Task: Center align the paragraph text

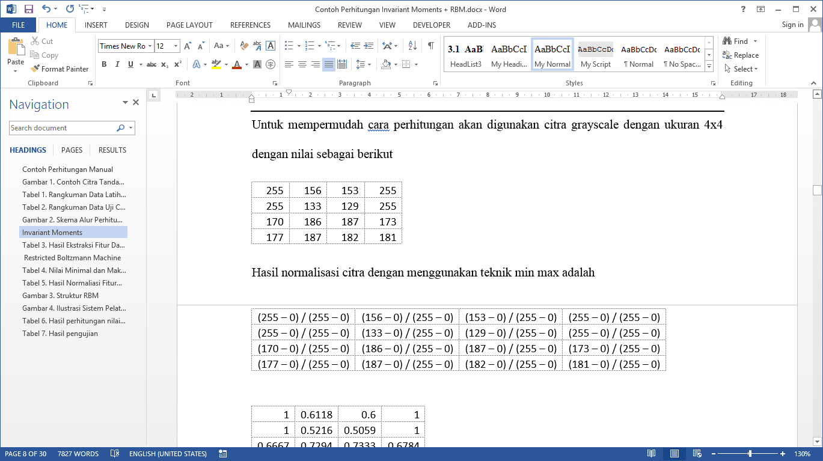Action: pyautogui.click(x=302, y=64)
